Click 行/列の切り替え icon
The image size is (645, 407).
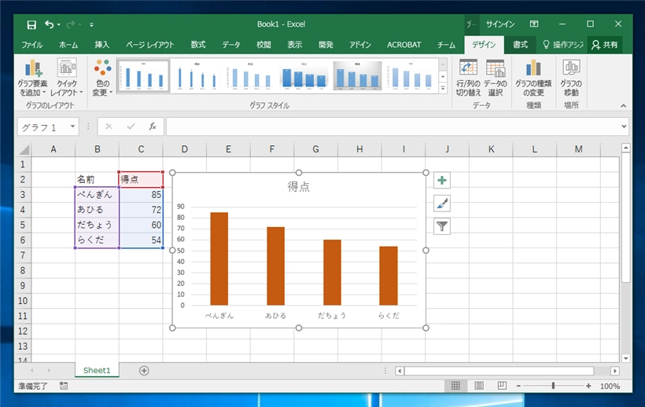[468, 78]
